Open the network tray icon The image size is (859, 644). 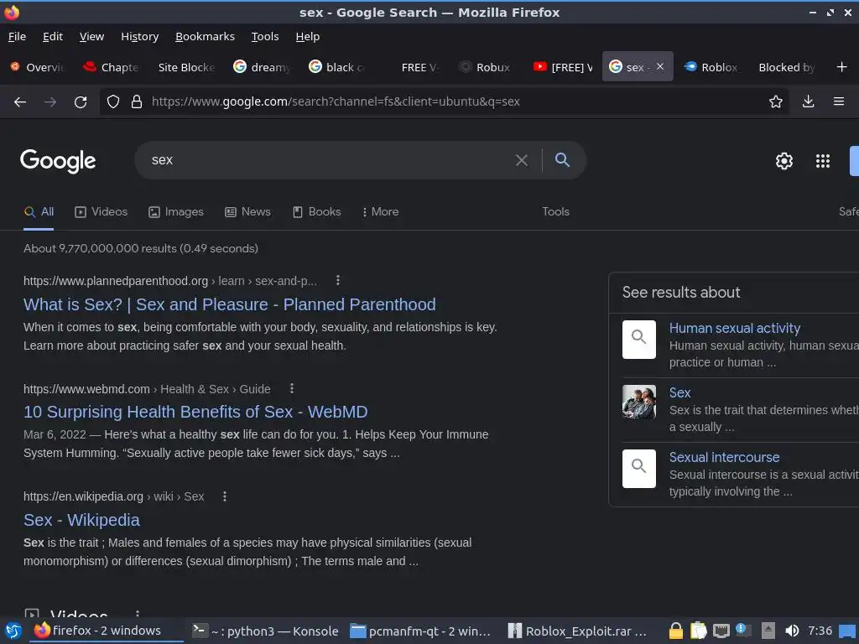(x=721, y=631)
